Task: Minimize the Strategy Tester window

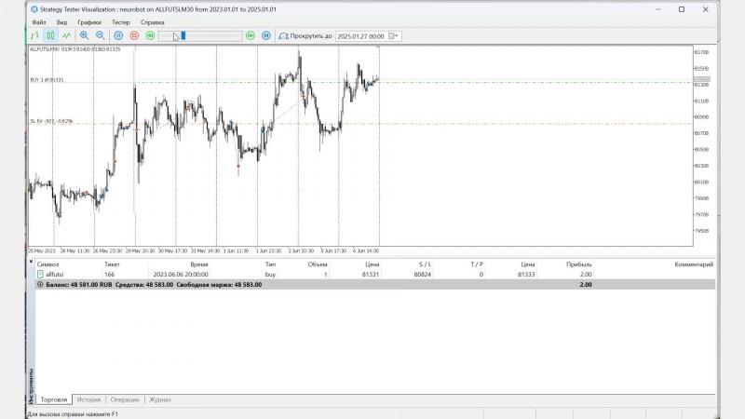Action: [658, 9]
